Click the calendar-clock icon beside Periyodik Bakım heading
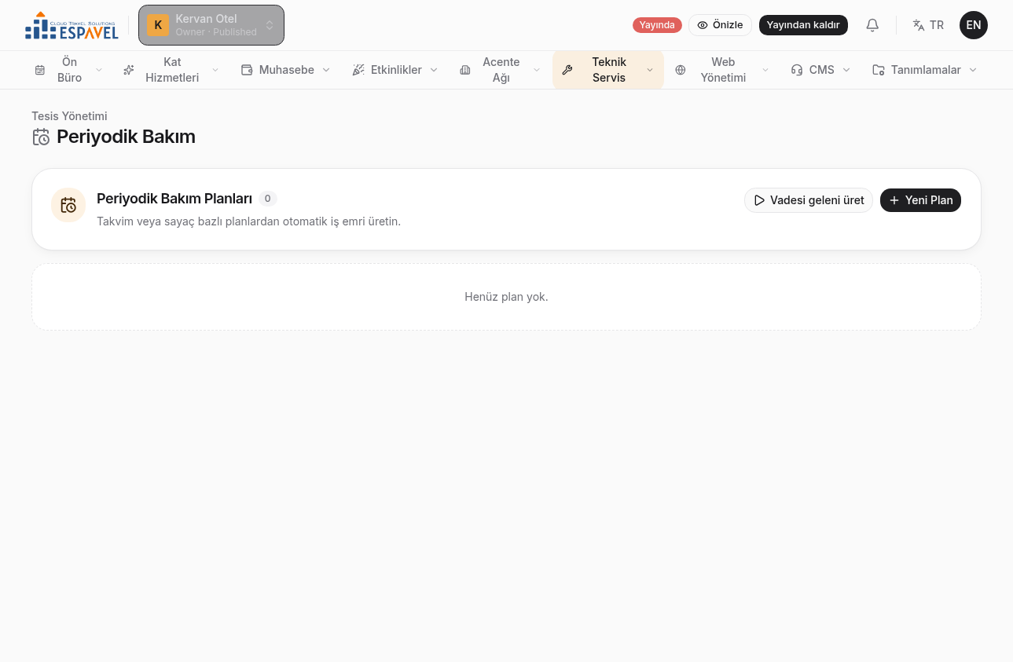 tap(41, 137)
